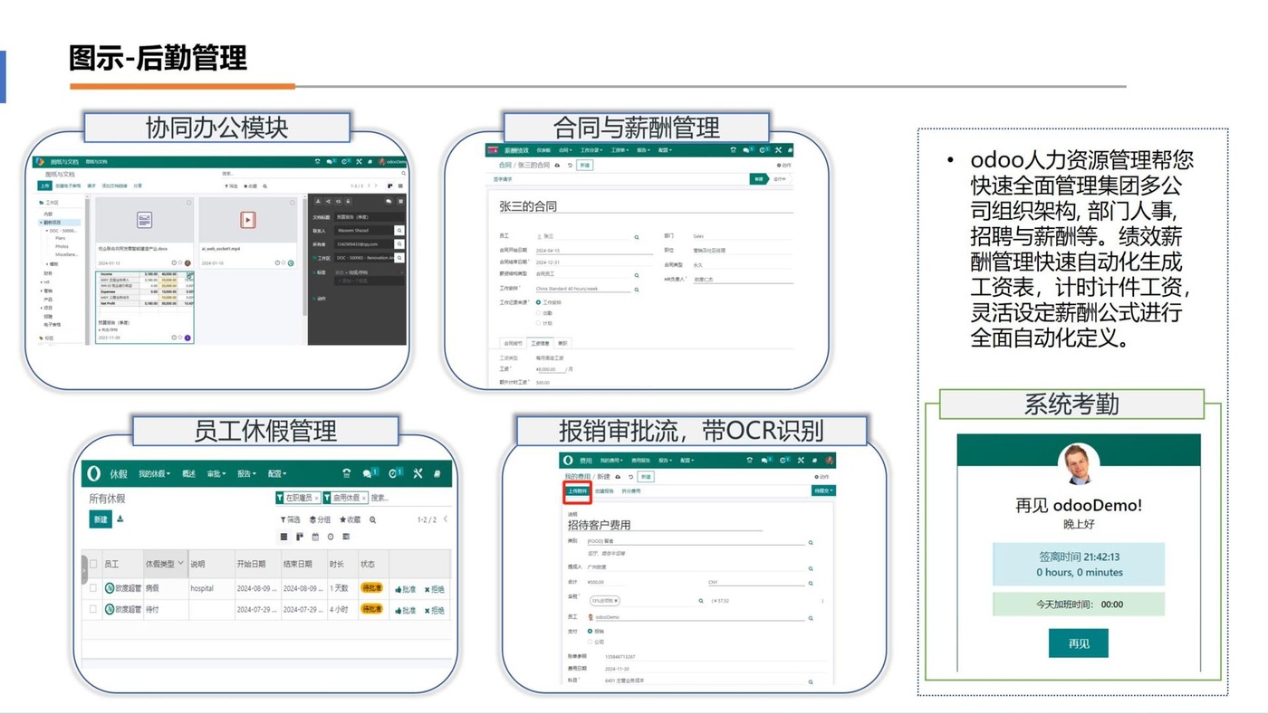Click 上传 button in 图纸与文档
The height and width of the screenshot is (714, 1268).
(44, 186)
